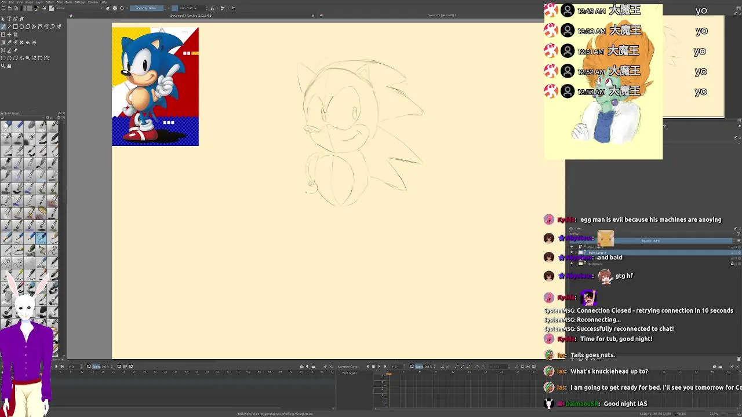Play the animation in the timeline
This screenshot has width=742, height=417.
56,366
